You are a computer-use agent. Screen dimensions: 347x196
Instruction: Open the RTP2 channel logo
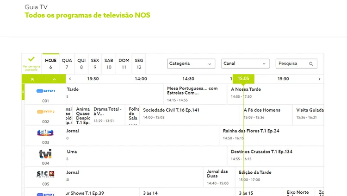click(46, 112)
